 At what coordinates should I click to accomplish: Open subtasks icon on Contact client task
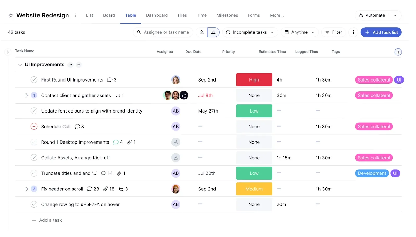pyautogui.click(x=119, y=95)
